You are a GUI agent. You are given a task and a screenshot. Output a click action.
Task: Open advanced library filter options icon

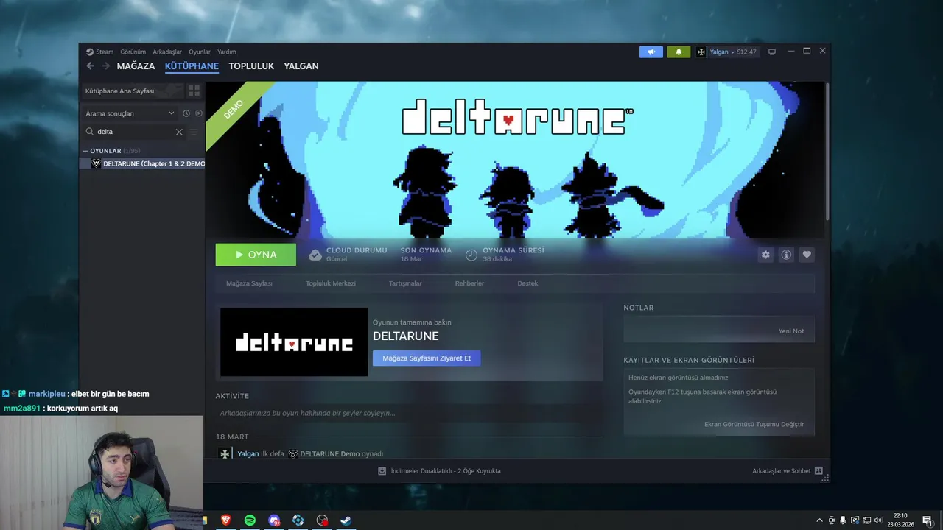[194, 132]
